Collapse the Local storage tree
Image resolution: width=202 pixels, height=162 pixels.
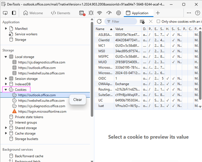pos(6,57)
